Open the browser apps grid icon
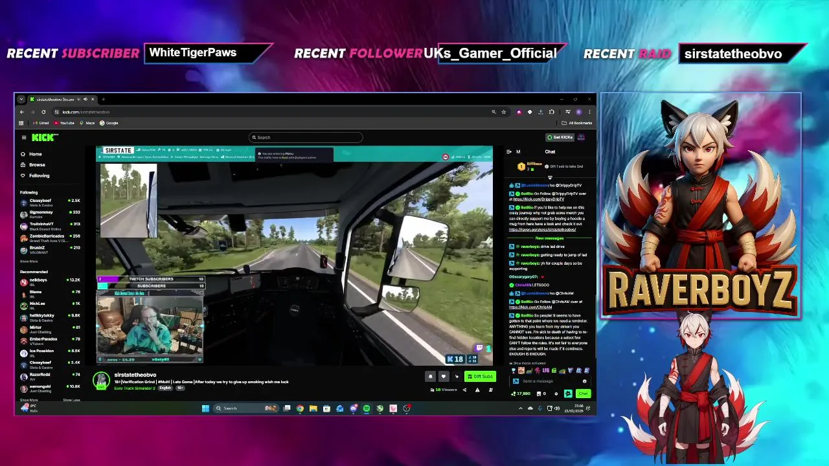This screenshot has height=466, width=829. click(x=21, y=123)
